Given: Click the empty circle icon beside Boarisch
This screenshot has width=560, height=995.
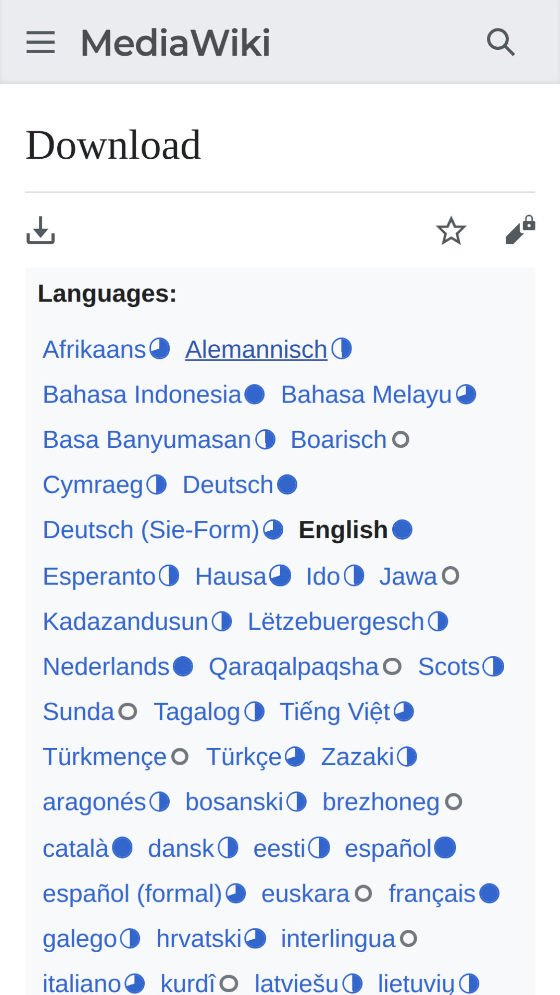Looking at the screenshot, I should click(x=401, y=440).
